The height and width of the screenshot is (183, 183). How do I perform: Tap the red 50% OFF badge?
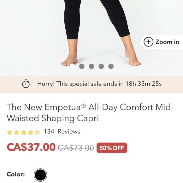click(112, 148)
